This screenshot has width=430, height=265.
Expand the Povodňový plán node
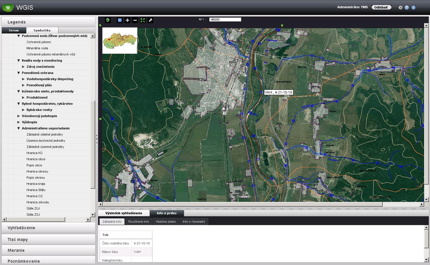(x=23, y=85)
